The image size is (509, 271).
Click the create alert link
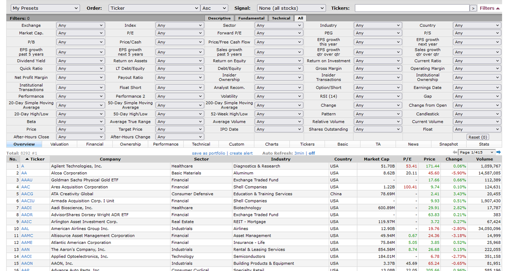[x=241, y=153]
